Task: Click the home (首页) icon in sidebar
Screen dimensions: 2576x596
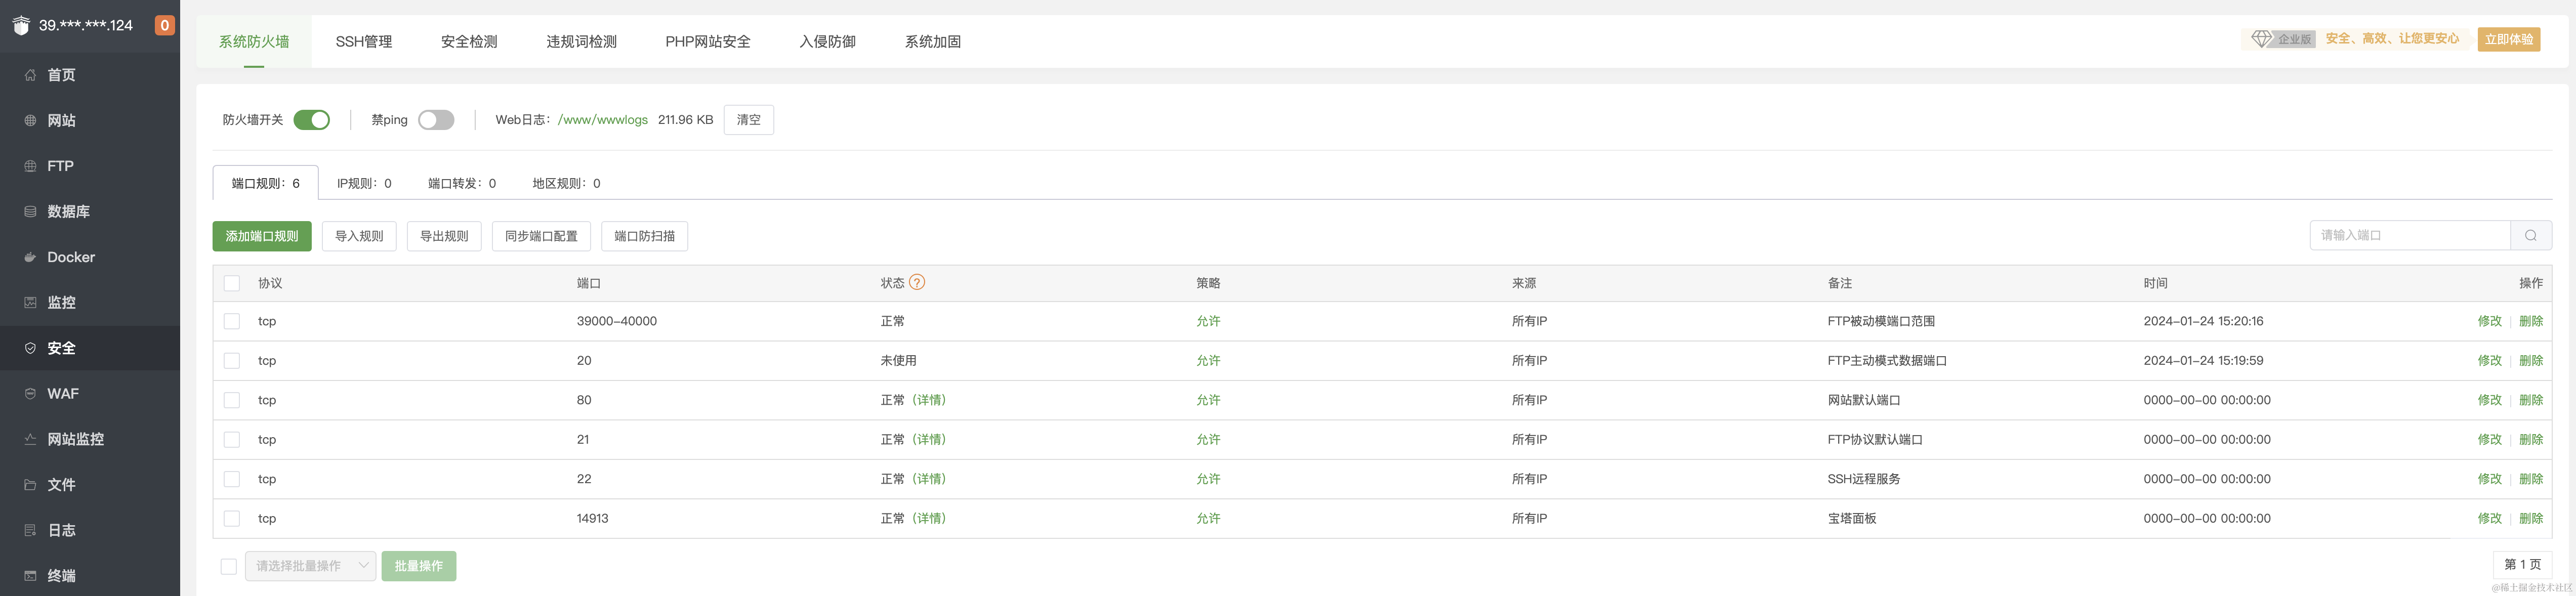Action: point(30,75)
